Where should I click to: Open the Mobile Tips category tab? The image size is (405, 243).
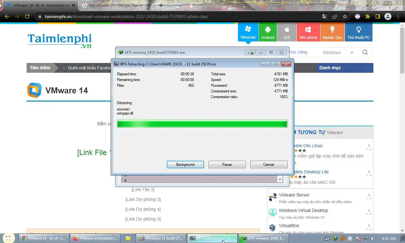coord(332,32)
